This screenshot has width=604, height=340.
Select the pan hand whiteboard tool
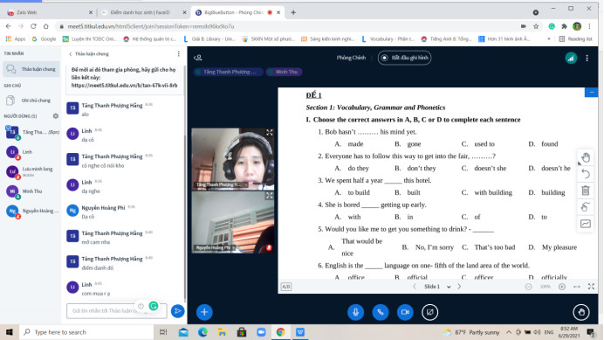click(x=586, y=157)
